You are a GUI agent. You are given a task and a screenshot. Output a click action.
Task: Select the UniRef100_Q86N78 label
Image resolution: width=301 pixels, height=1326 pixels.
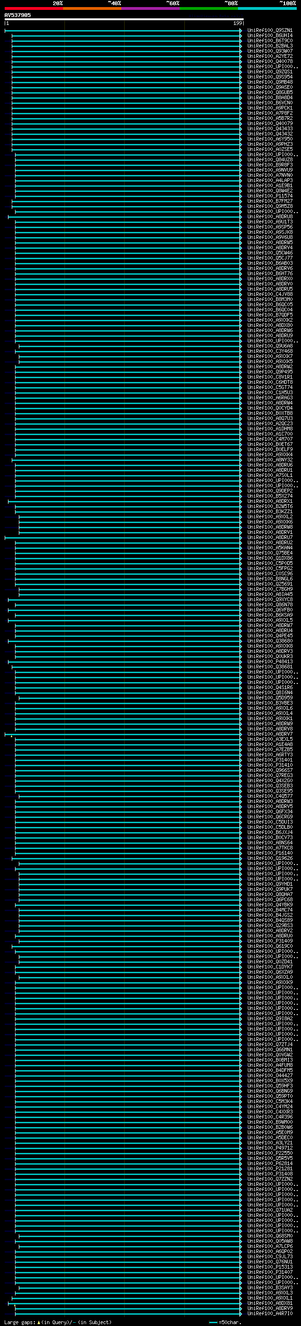coord(270,605)
